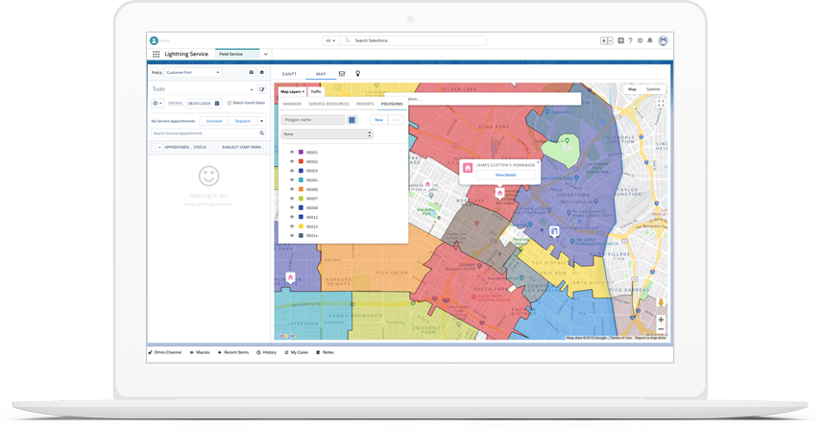
Task: Open the policy settings gear icon
Action: (x=262, y=72)
